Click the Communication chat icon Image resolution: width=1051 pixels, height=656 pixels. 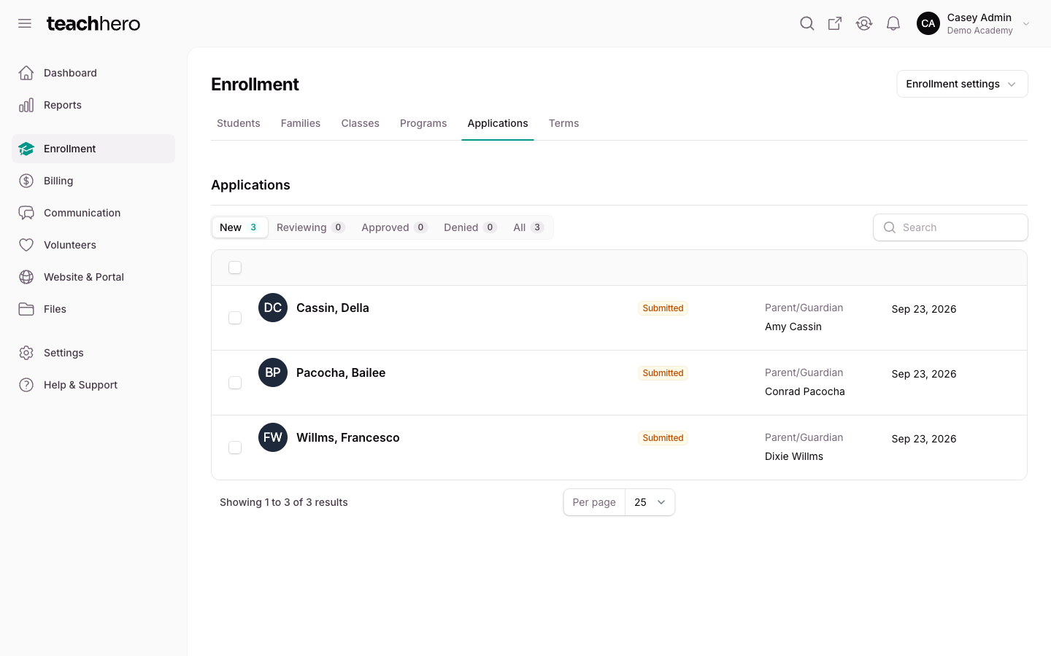(26, 213)
